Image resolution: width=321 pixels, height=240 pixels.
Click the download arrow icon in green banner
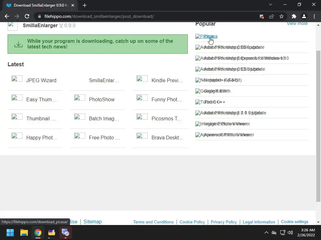click(18, 44)
